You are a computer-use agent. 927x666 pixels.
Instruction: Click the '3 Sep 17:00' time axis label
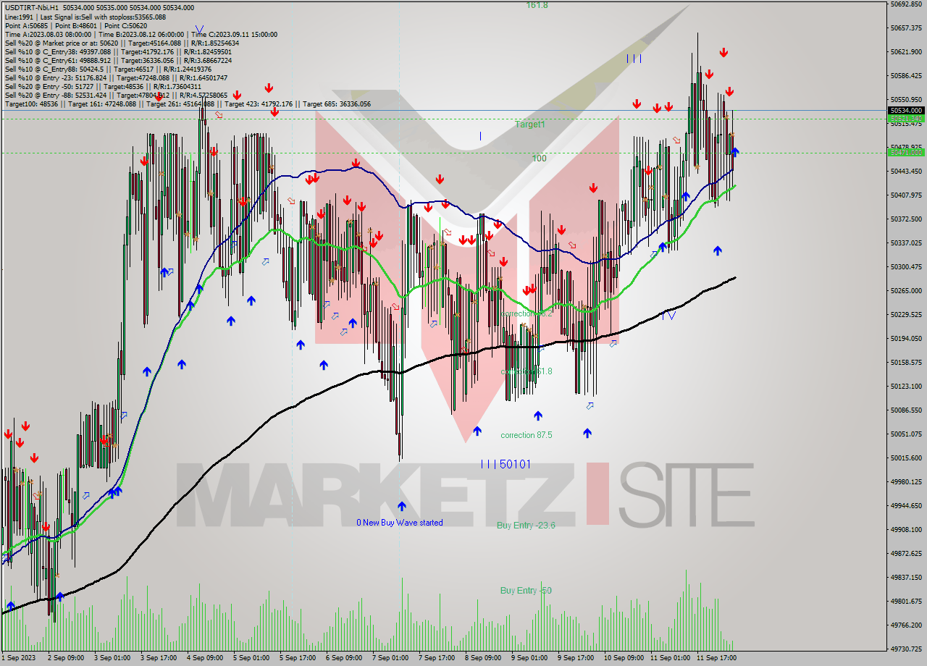coord(159,658)
